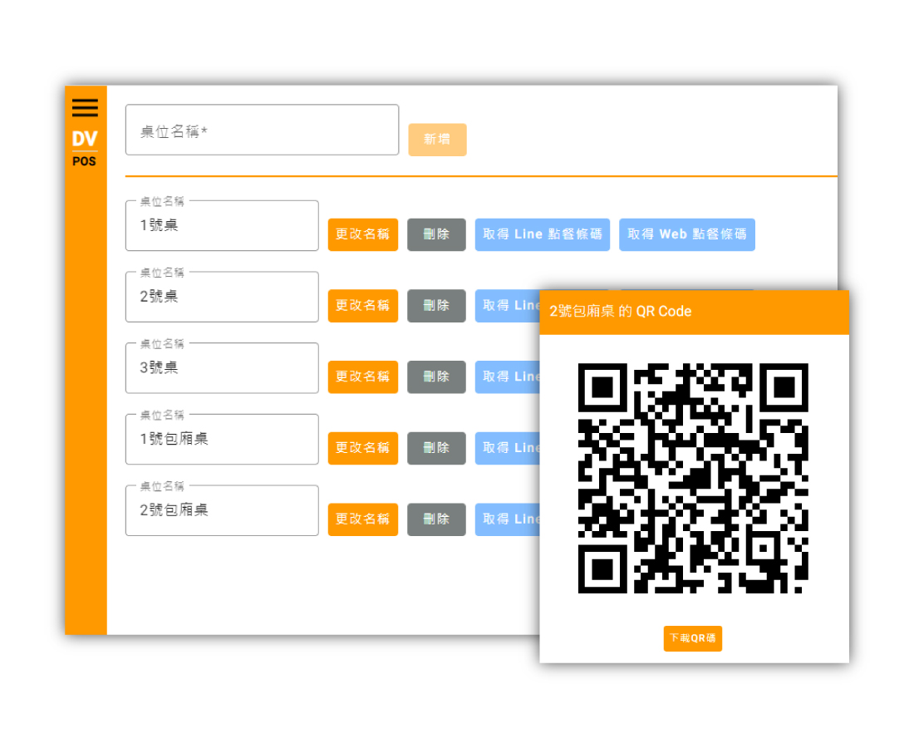Viewport: 914px width, 748px height.
Task: Focus the new 桌位名稱 input field
Action: pos(263,130)
